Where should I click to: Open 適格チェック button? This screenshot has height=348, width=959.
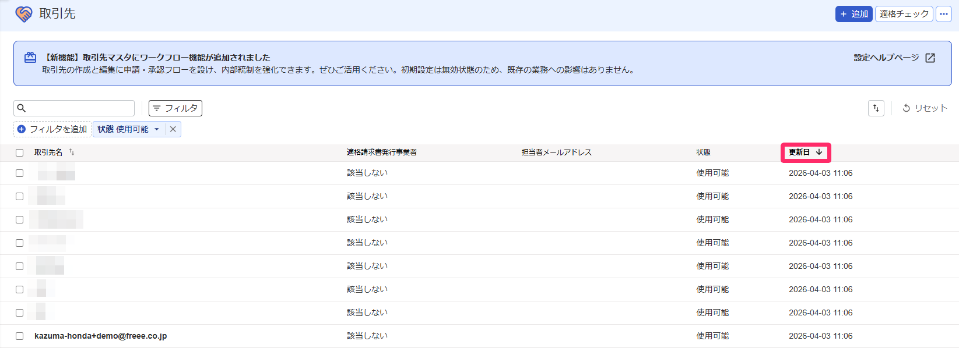pos(904,14)
